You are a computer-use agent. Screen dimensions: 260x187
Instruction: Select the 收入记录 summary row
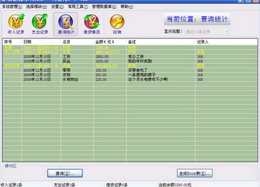[130, 52]
